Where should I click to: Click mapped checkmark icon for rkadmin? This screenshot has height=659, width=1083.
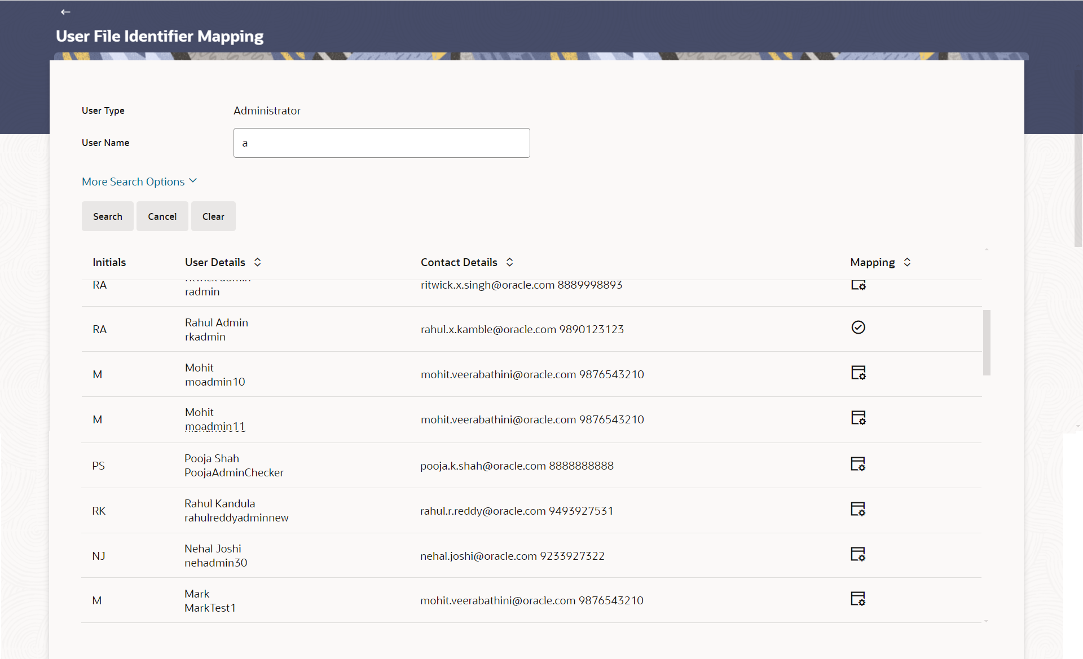858,328
